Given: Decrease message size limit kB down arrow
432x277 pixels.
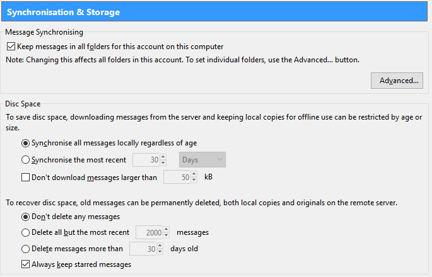Looking at the screenshot, I should [x=194, y=180].
